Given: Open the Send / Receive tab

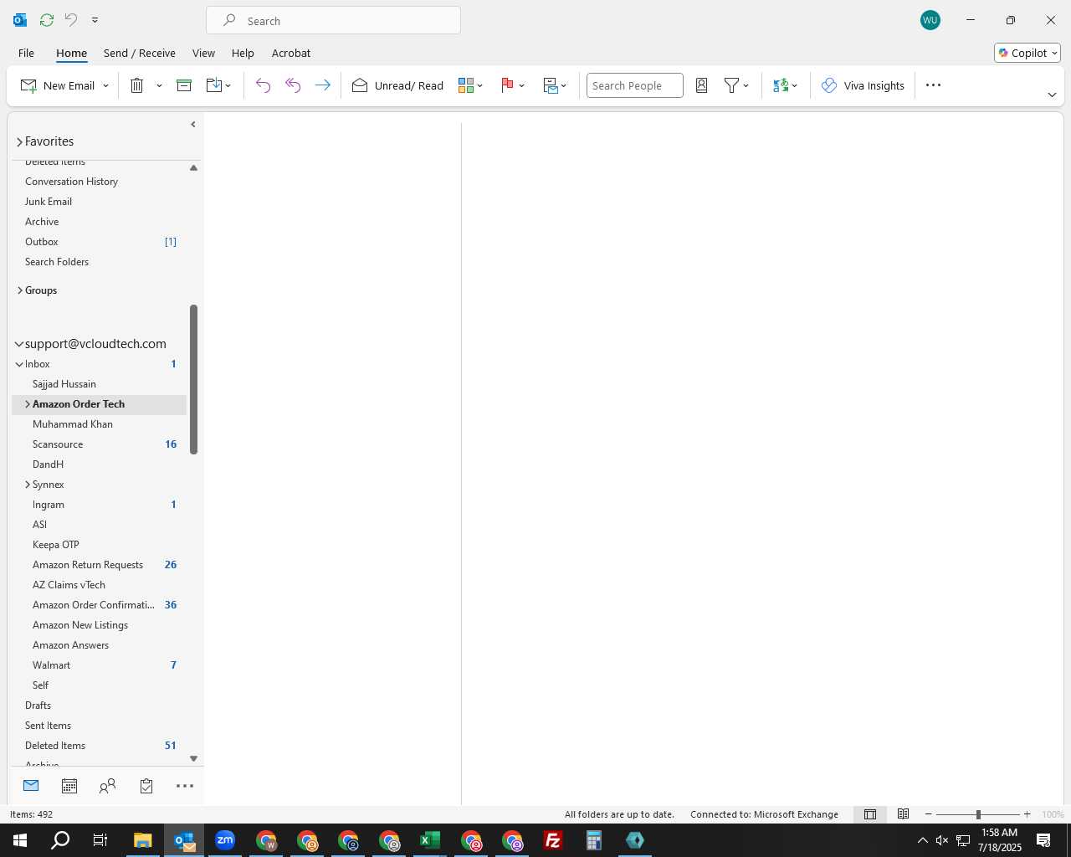Looking at the screenshot, I should pyautogui.click(x=140, y=53).
